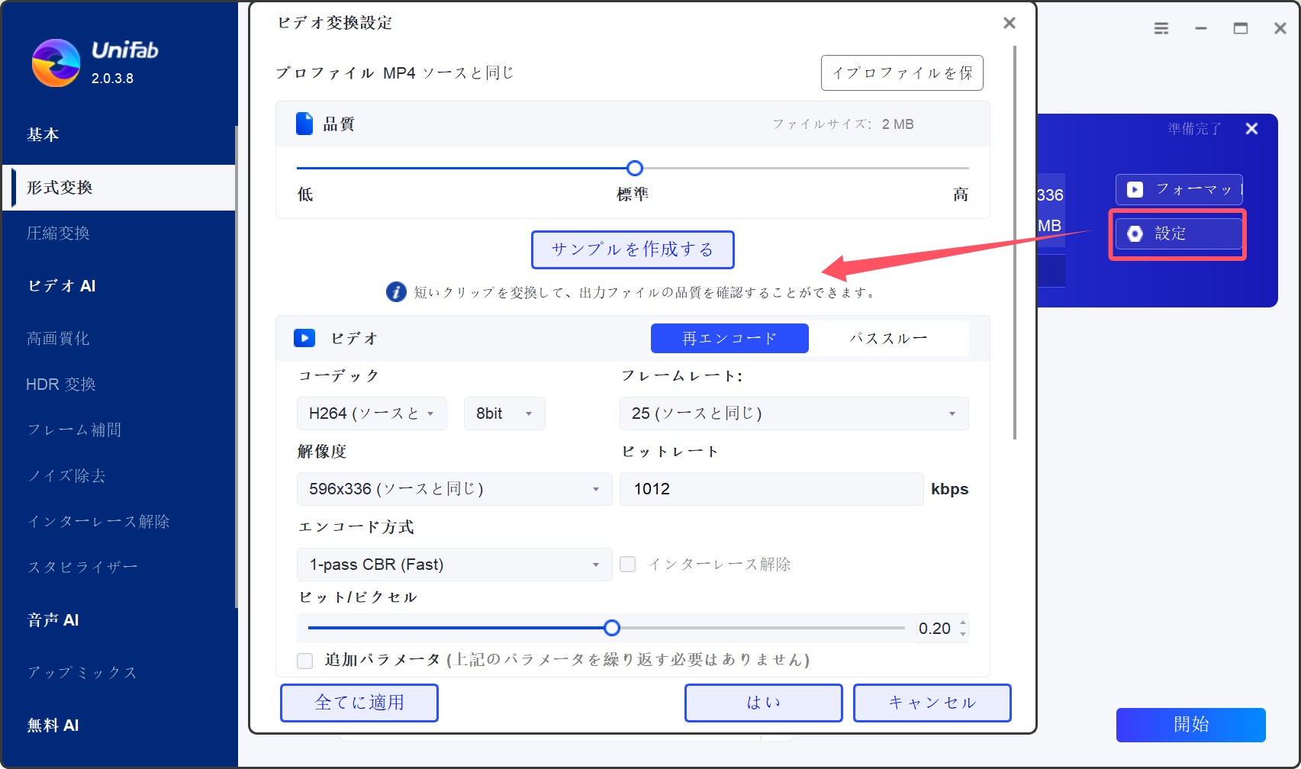Click the 設定 gear icon

coord(1135,233)
